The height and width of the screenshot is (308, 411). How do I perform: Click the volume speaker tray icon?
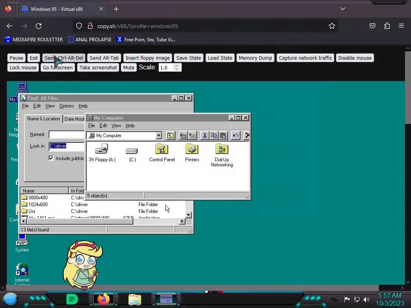(x=366, y=299)
